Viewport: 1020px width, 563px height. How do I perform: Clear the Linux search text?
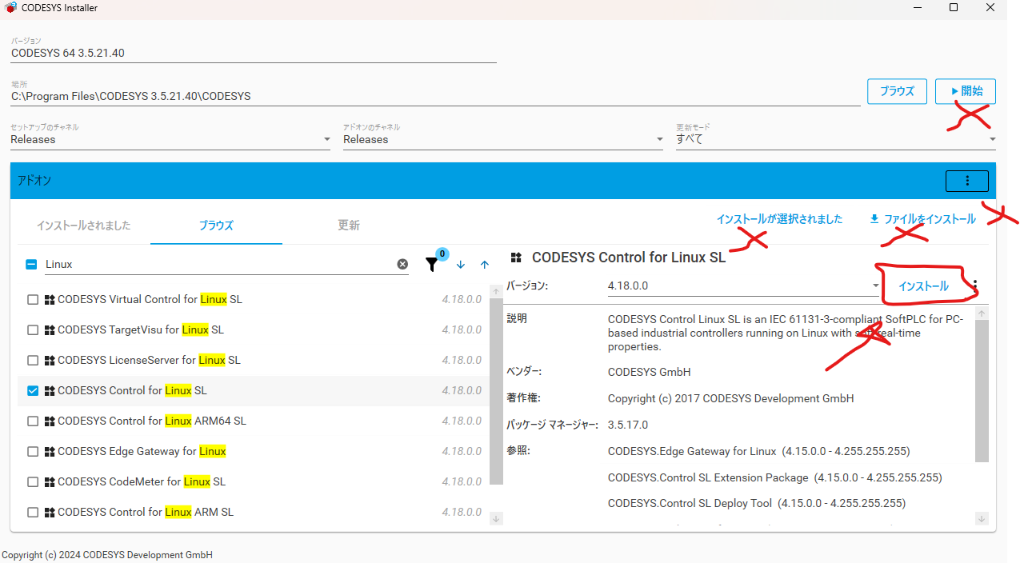click(x=402, y=264)
